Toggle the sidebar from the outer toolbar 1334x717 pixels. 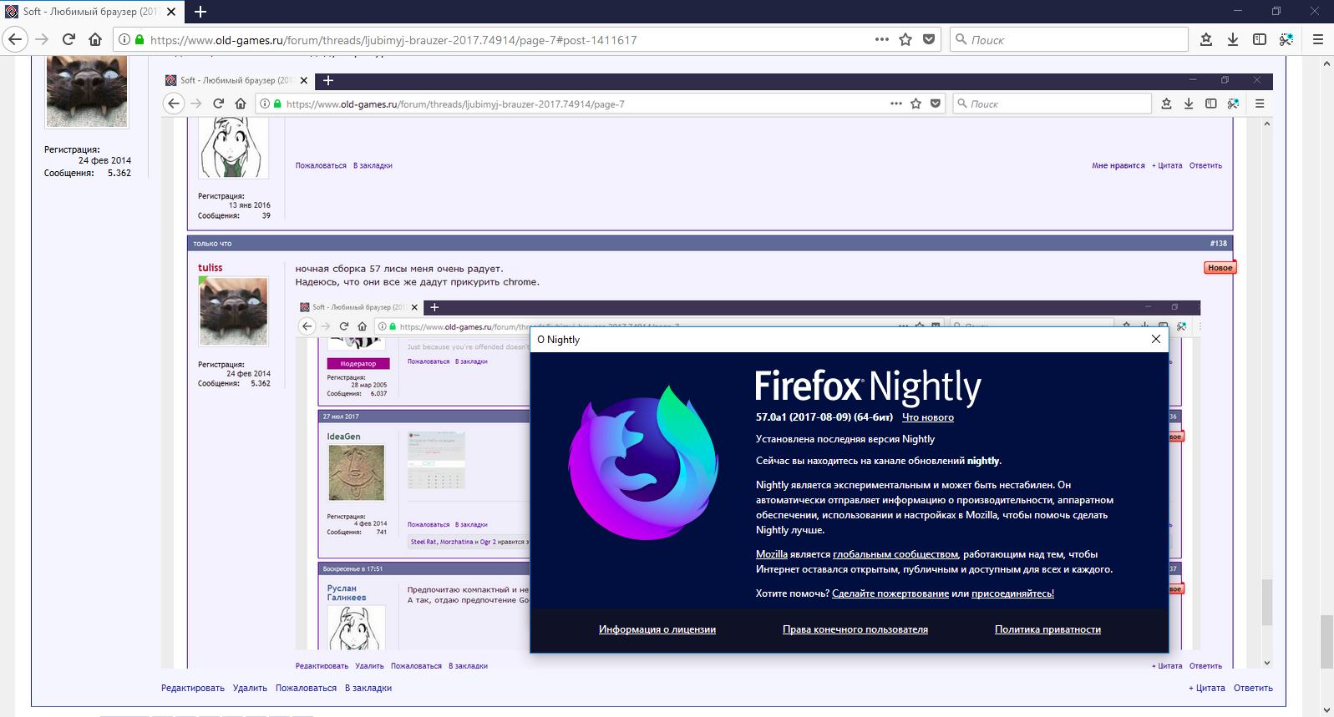(1260, 39)
